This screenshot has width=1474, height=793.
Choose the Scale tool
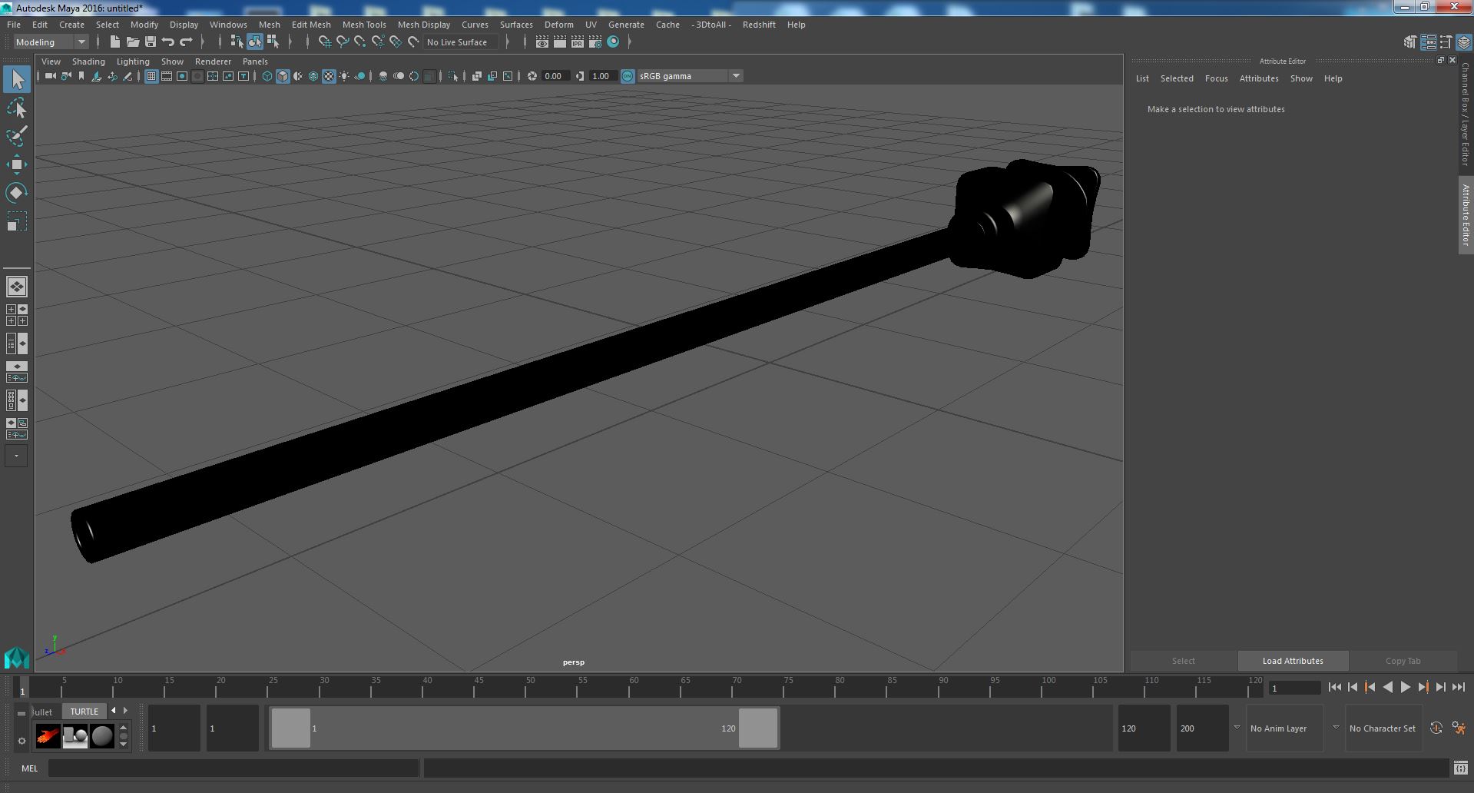click(x=17, y=221)
